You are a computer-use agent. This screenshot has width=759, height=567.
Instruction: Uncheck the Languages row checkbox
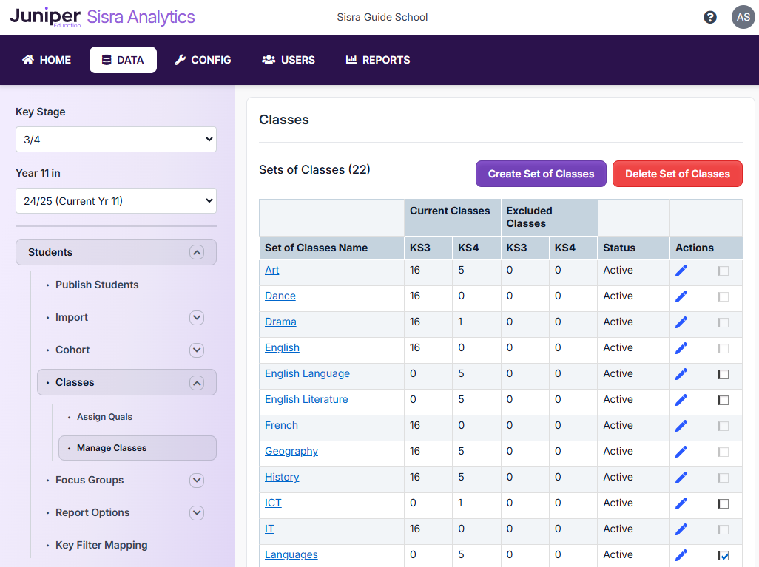[x=723, y=554]
